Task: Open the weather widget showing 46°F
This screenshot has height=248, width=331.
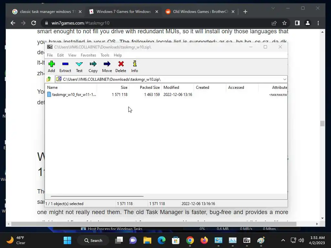Action: [16, 240]
